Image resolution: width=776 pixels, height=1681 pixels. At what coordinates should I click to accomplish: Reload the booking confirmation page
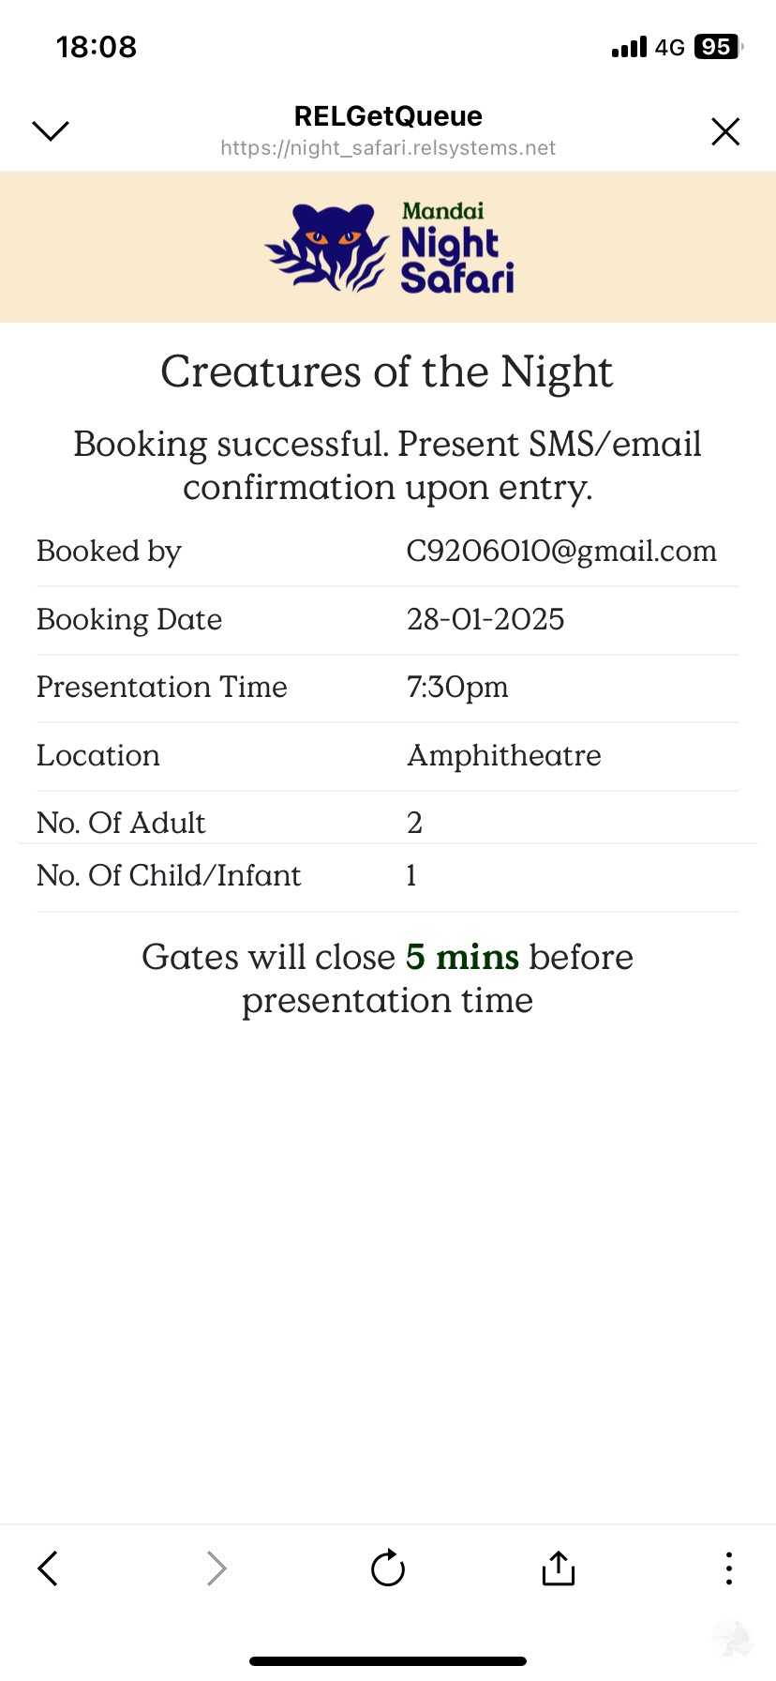388,1567
